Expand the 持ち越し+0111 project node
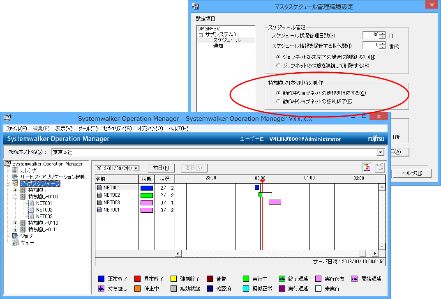 pyautogui.click(x=16, y=230)
